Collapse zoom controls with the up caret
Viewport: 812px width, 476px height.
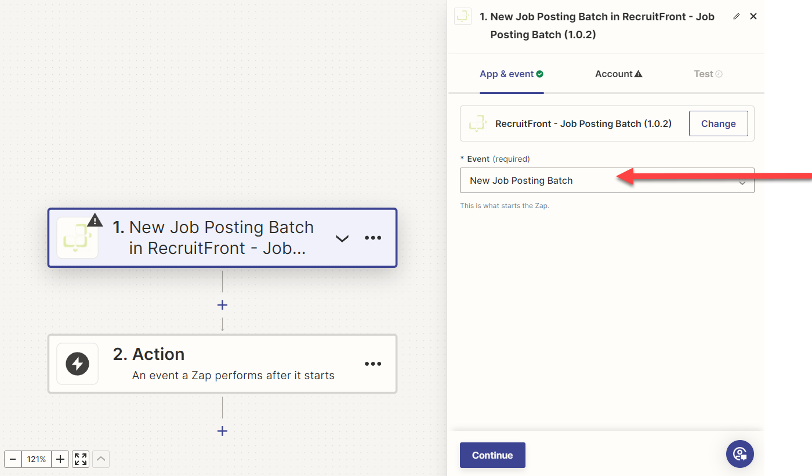click(101, 459)
